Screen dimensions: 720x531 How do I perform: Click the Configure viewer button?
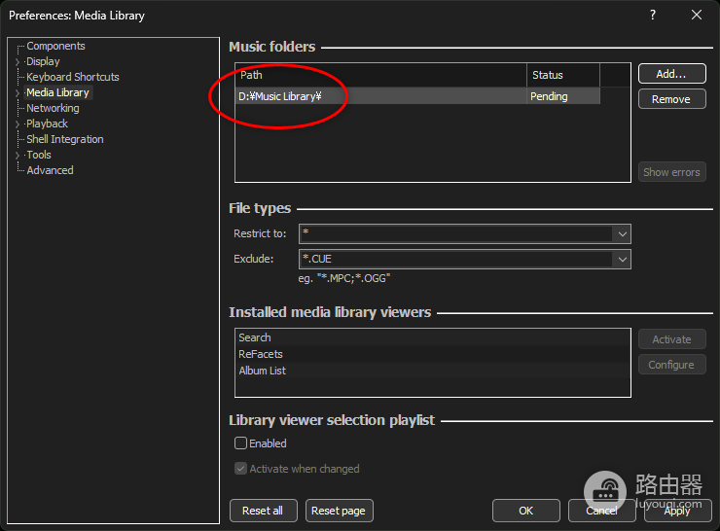(x=671, y=365)
